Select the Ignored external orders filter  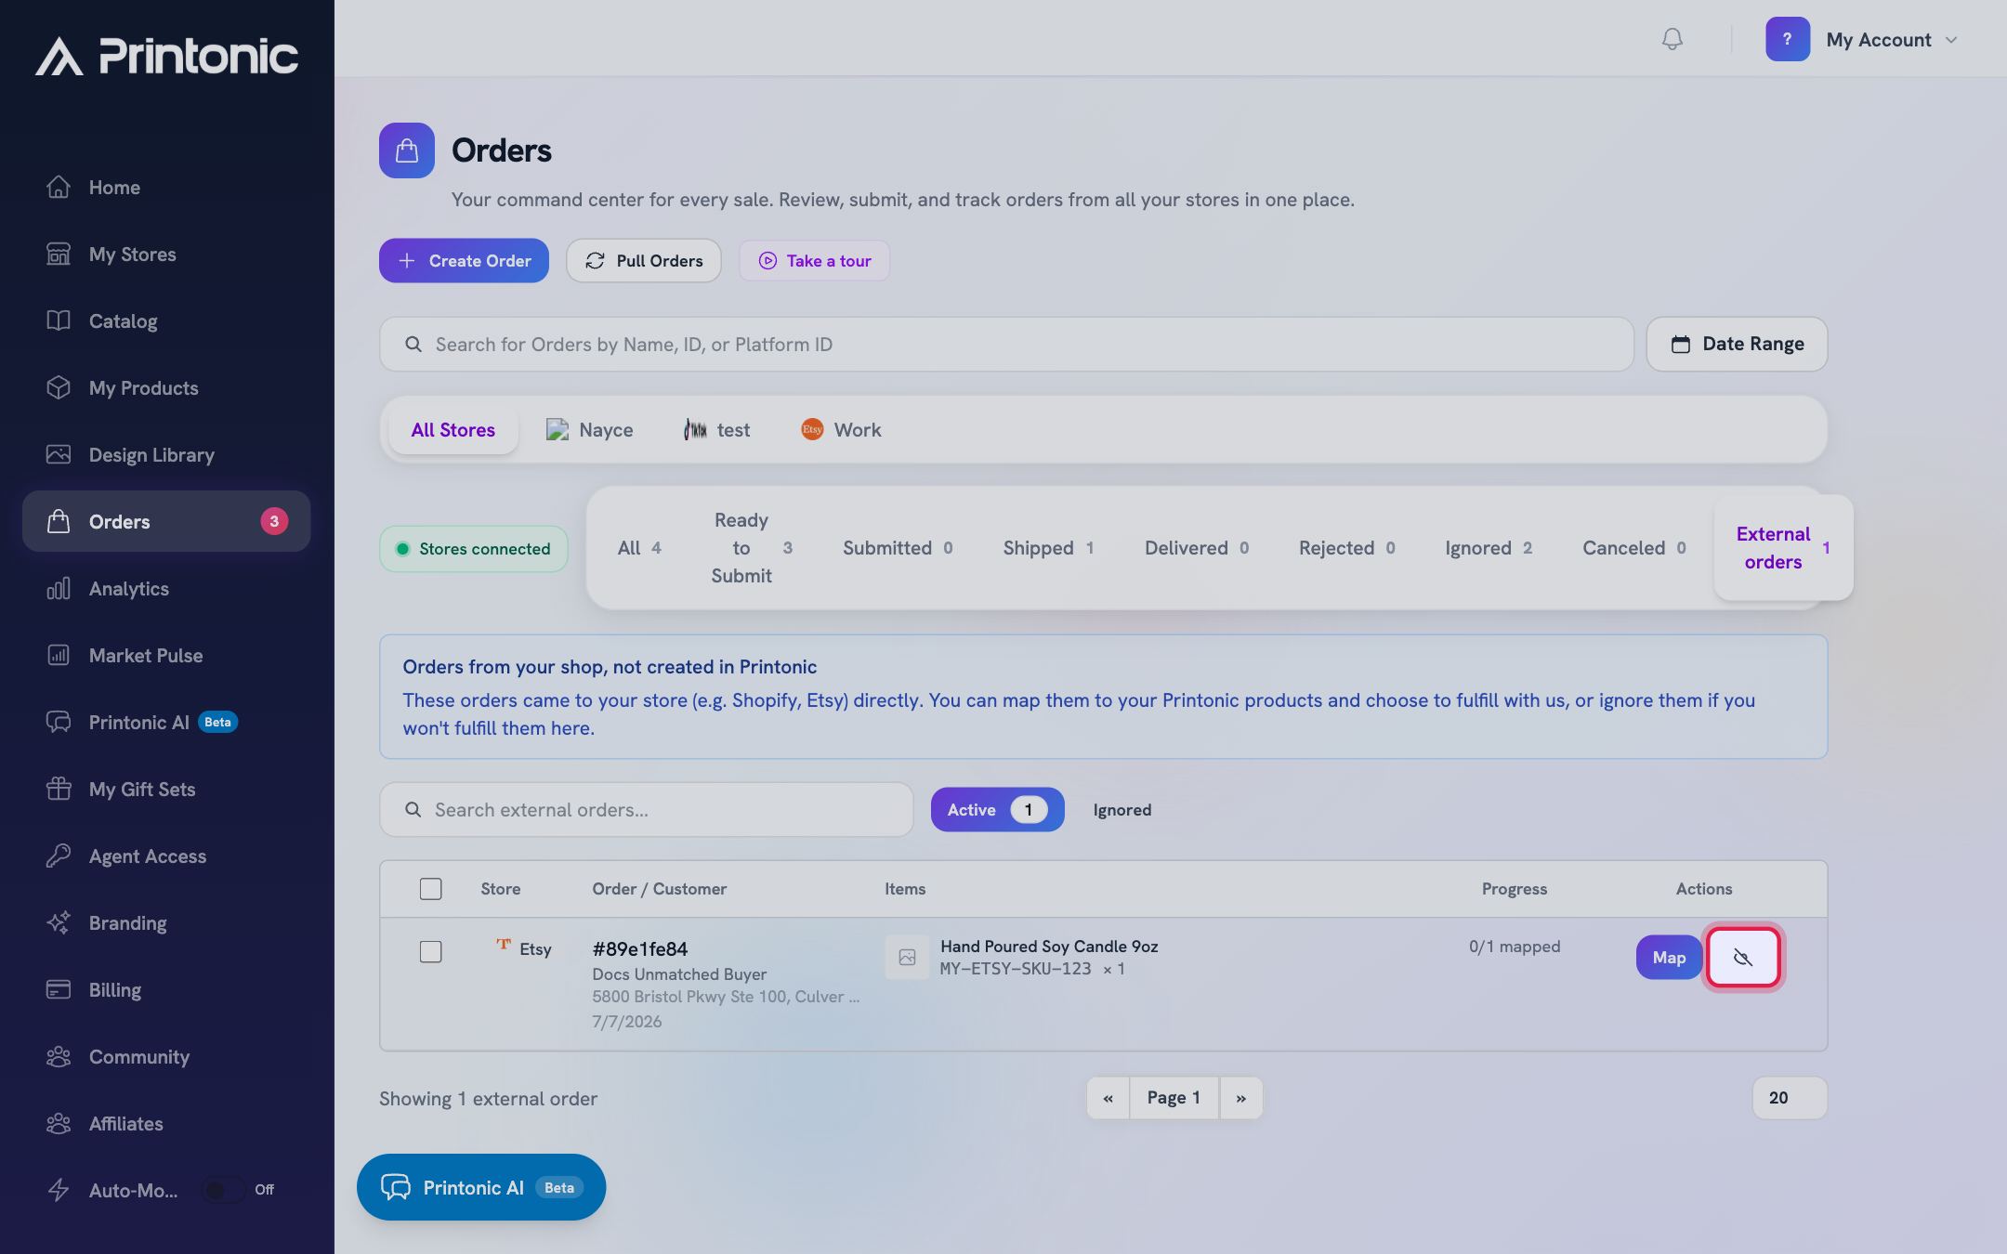1122,809
